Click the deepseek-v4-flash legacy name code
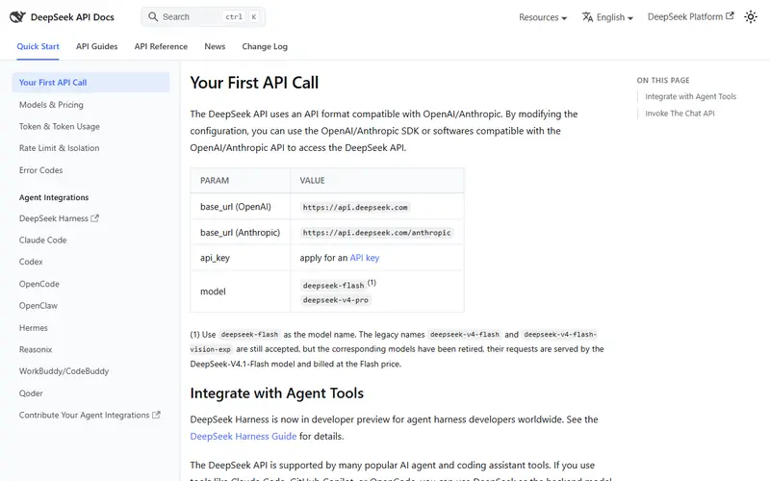 click(465, 334)
